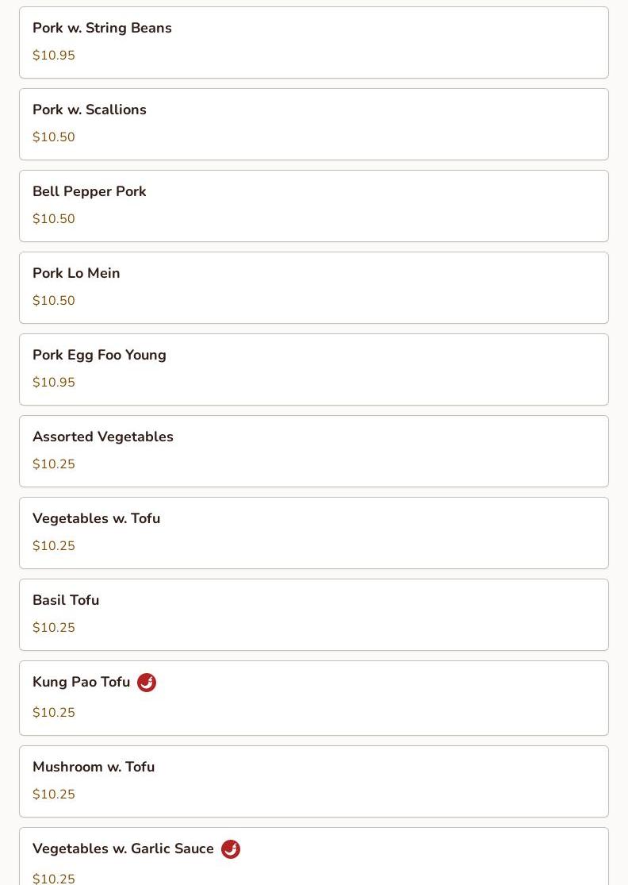
Task: Choose the Bell Pepper Pork dish
Action: pos(314,206)
